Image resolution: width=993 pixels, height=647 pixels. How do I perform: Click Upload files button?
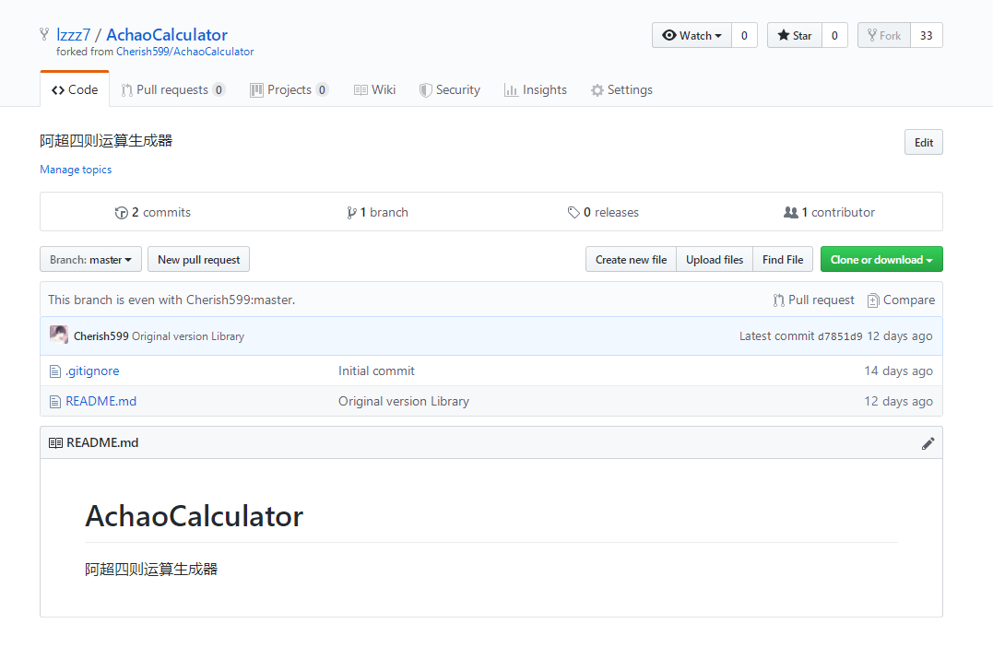pos(715,260)
